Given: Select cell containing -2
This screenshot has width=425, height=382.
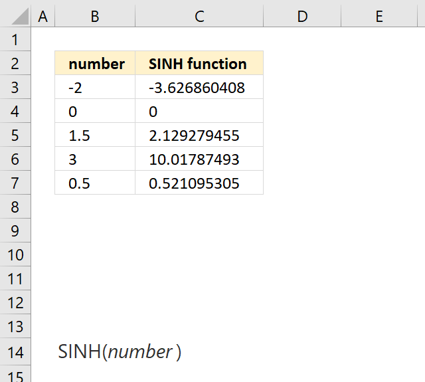Looking at the screenshot, I should click(x=95, y=87).
